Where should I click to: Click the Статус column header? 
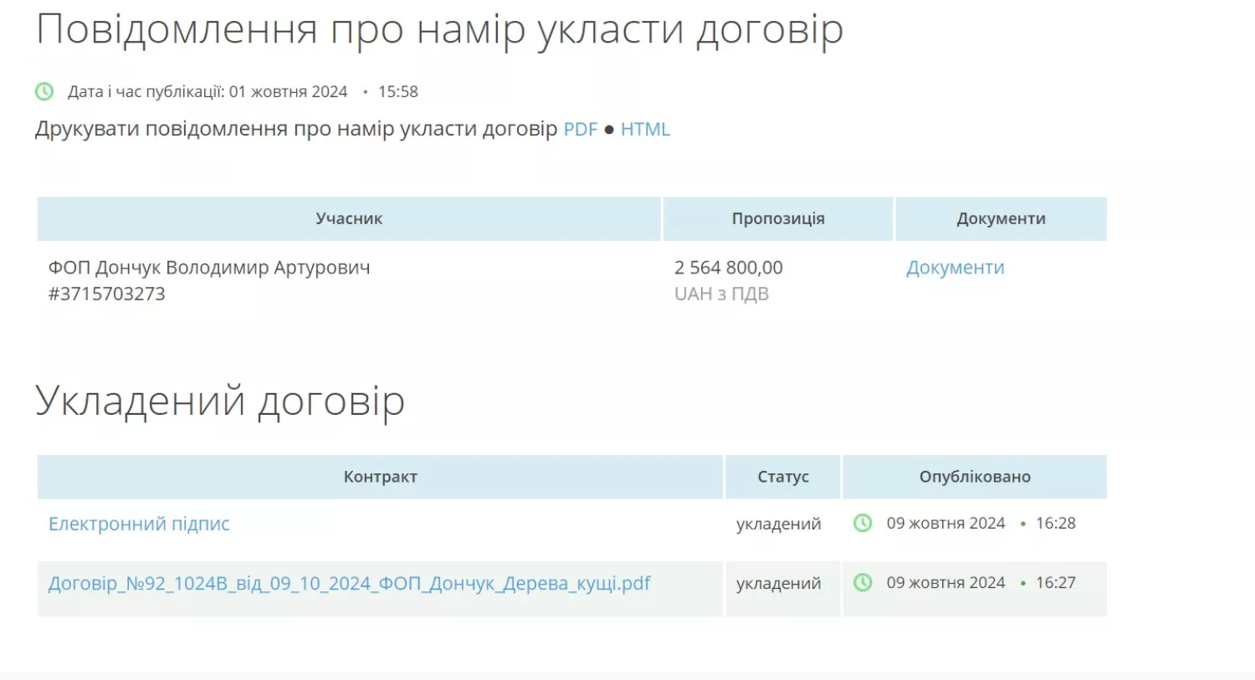pos(783,477)
